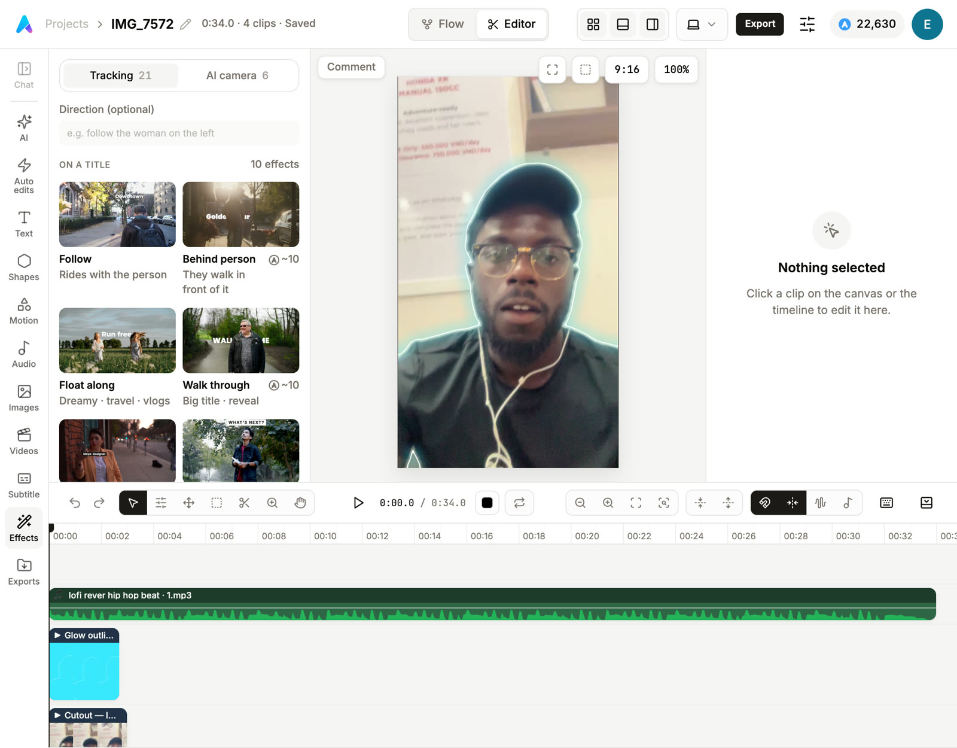Select the zoom magnifier tool
Screen dimensions: 957x748
pyautogui.click(x=272, y=503)
